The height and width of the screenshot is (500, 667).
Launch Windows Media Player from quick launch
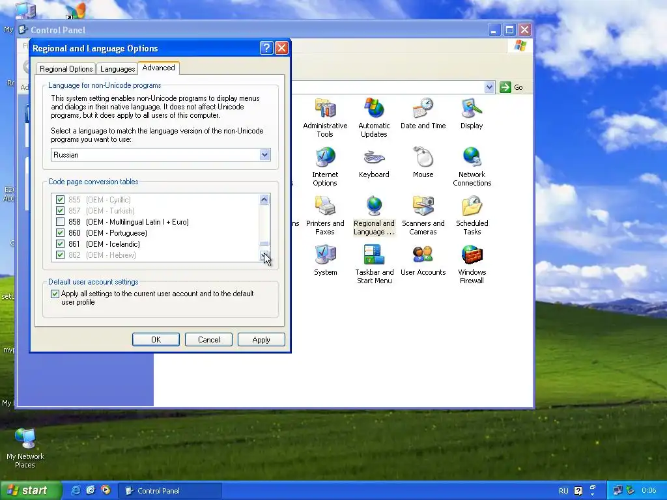click(106, 490)
